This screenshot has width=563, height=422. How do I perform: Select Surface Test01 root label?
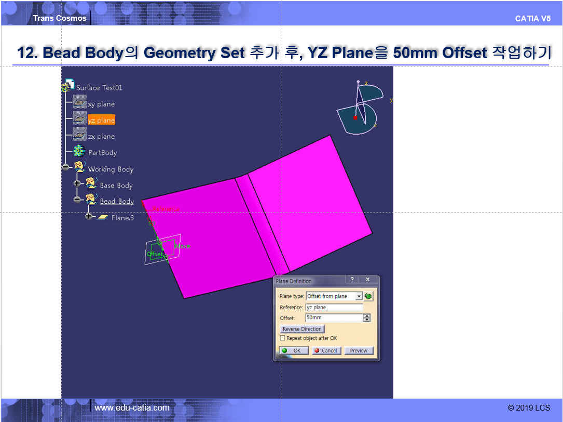(x=100, y=87)
